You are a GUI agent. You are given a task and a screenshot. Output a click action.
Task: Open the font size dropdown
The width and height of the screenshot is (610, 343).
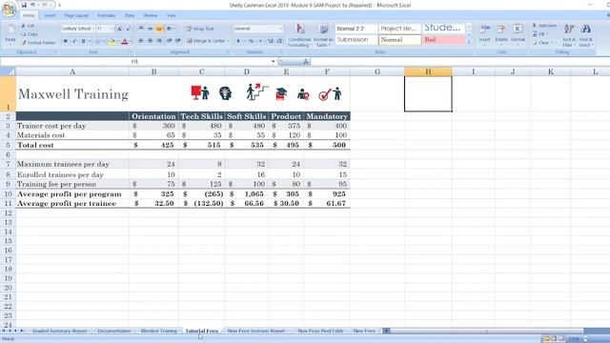tap(112, 29)
